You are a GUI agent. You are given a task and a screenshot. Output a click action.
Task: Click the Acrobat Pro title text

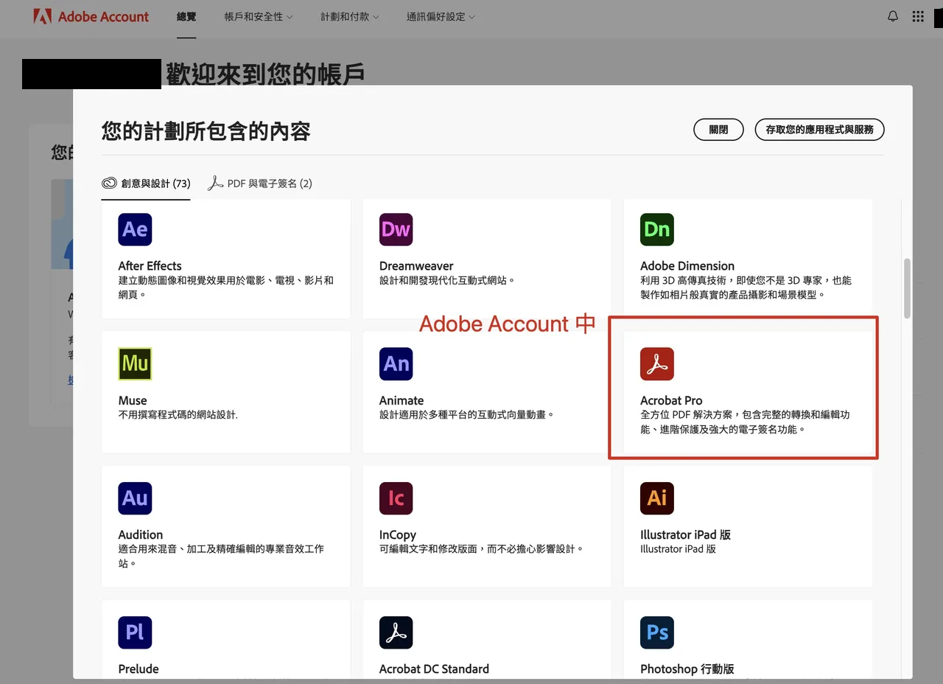(x=671, y=400)
